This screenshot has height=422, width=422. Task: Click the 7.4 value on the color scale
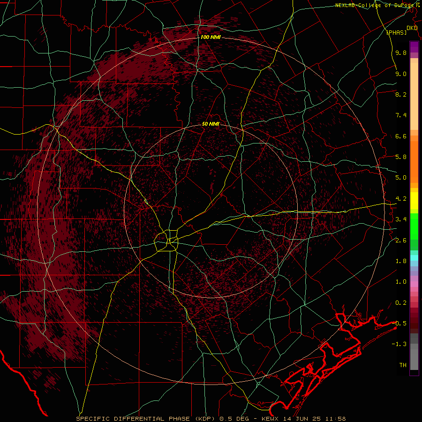401,115
